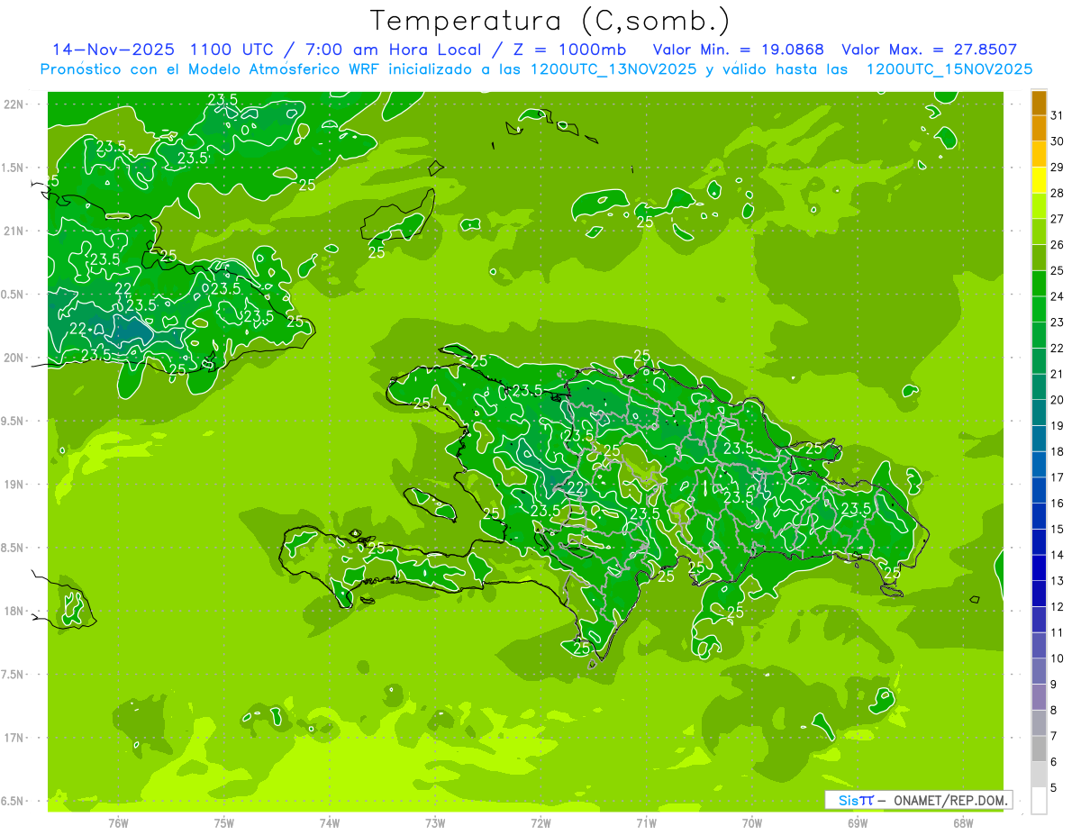
Task: Click the 75W longitude axis label
Action: (x=224, y=823)
